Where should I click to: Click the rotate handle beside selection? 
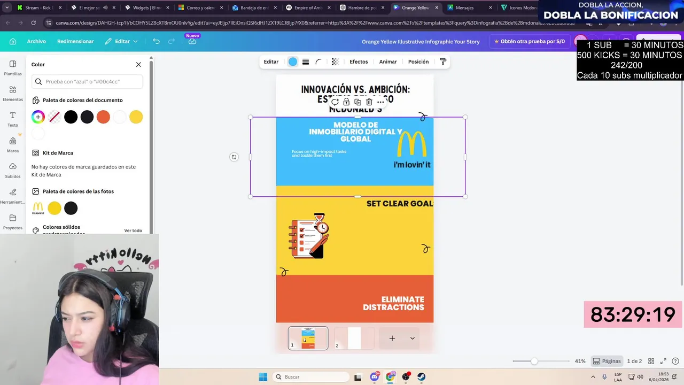click(234, 157)
